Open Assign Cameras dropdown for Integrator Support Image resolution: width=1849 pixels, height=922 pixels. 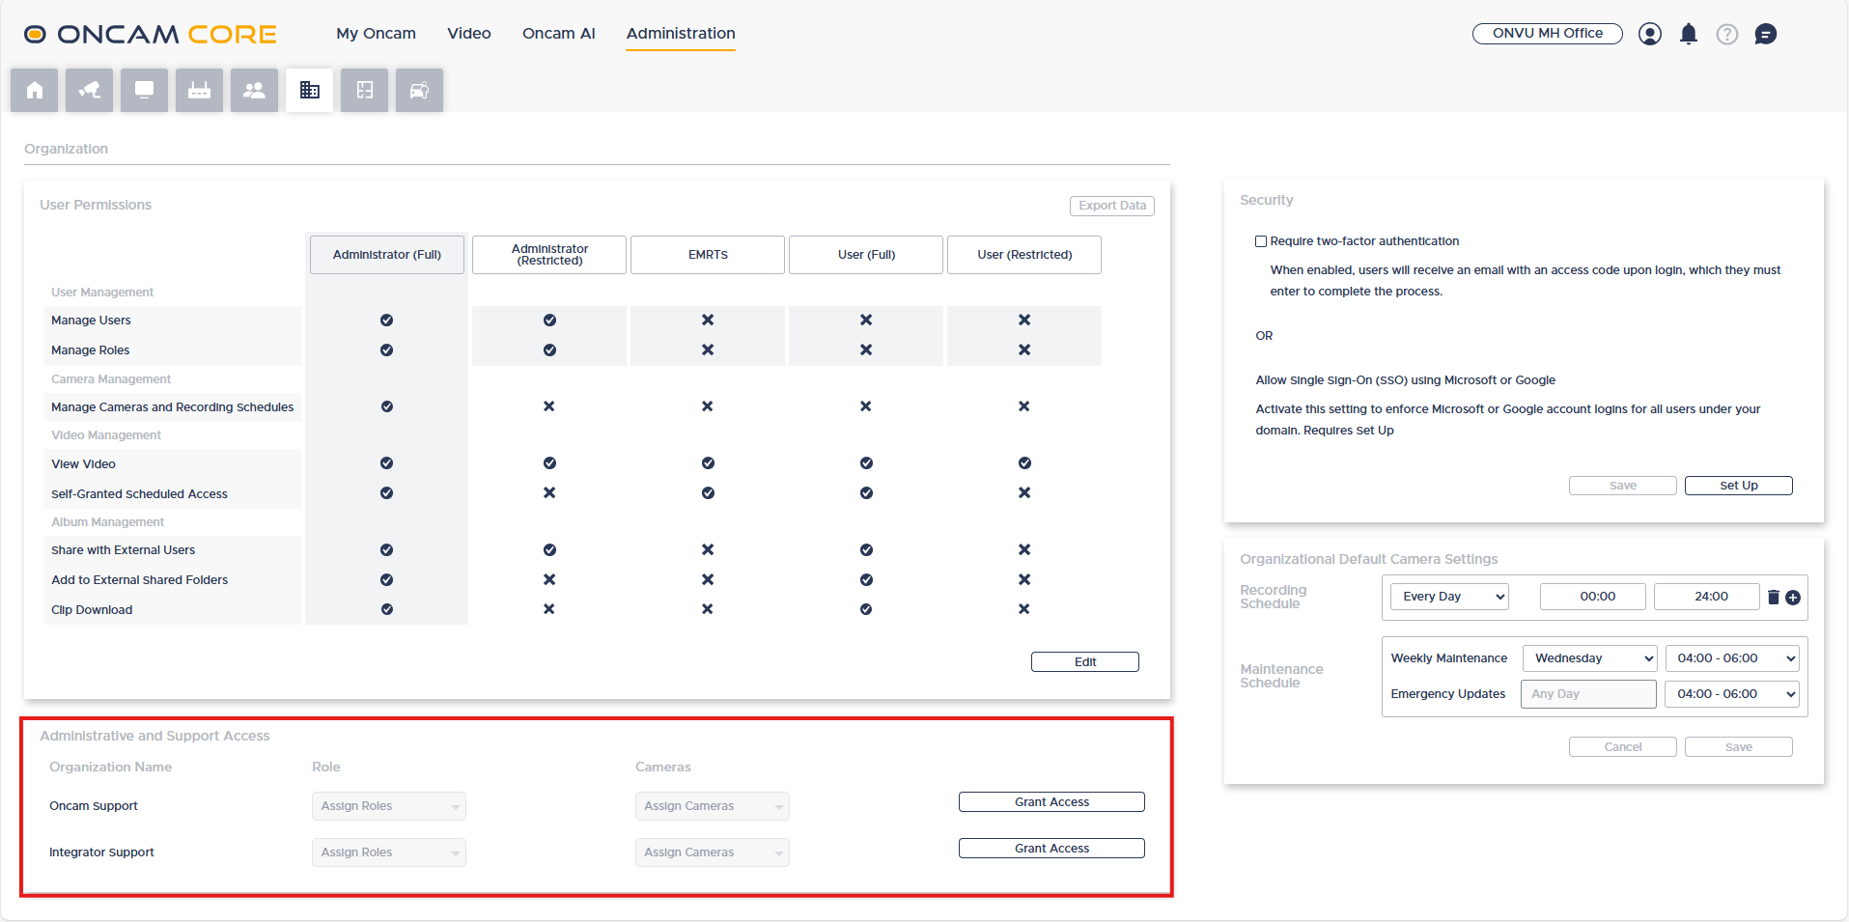coord(713,852)
